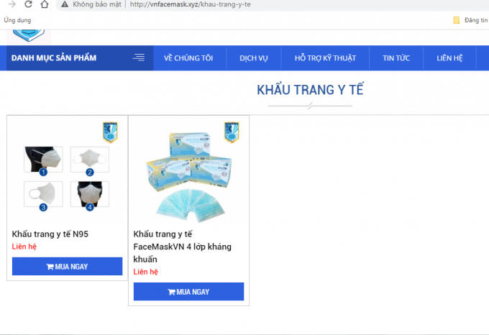489x335 pixels.
Task: Open the 'FaceMaskVN 4 lớp kháng khuẩn' product link
Action: coord(182,247)
